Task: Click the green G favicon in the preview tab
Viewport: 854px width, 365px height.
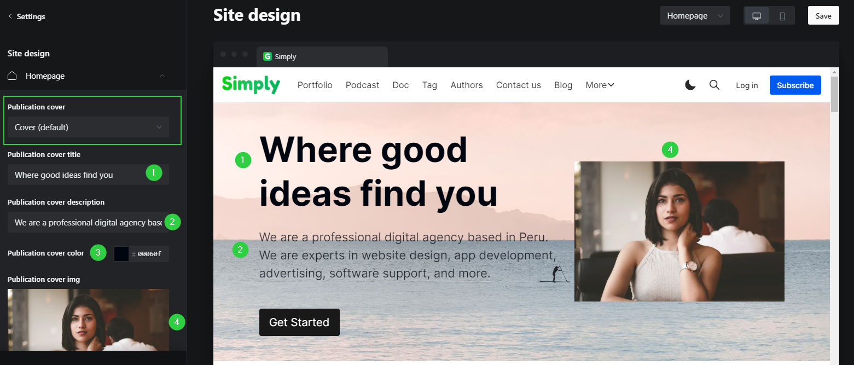Action: point(268,56)
